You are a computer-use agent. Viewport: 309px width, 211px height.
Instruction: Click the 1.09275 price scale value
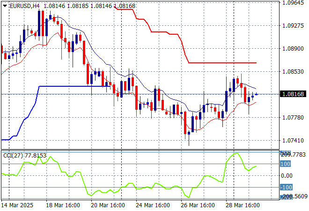293,26
